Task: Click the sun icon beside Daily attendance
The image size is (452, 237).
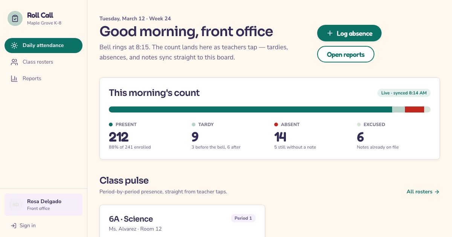Action: [x=14, y=46]
